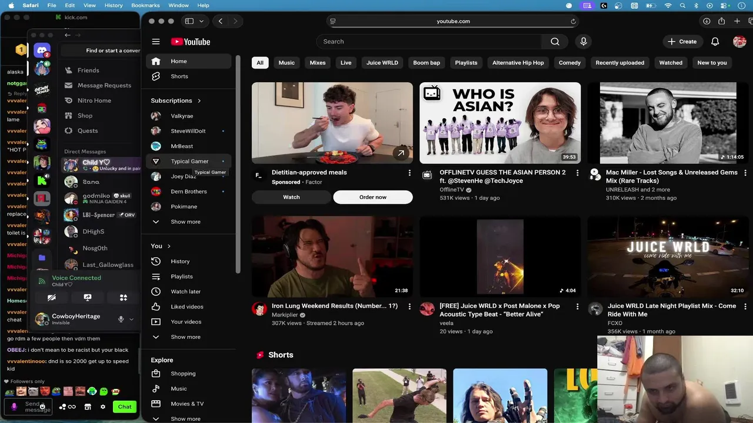The width and height of the screenshot is (753, 423).
Task: Click the Markiplier channel avatar
Action: pos(259,308)
